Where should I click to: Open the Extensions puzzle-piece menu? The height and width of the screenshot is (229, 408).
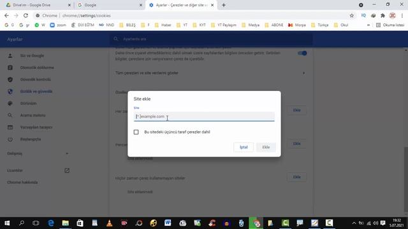click(x=382, y=15)
